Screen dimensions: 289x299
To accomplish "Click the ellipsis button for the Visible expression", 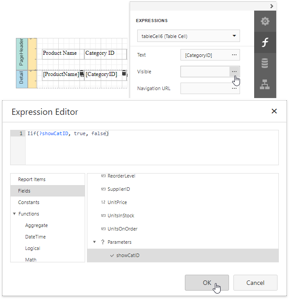I will tap(234, 72).
